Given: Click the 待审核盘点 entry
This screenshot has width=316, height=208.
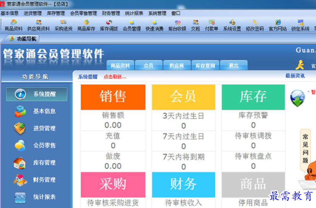Looking at the screenshot, I should (253, 156).
